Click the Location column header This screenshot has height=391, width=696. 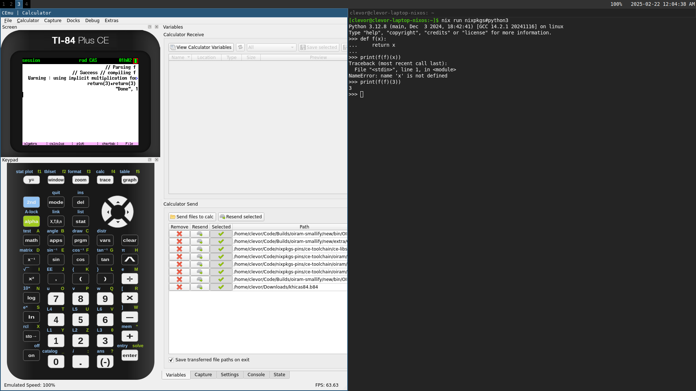206,58
